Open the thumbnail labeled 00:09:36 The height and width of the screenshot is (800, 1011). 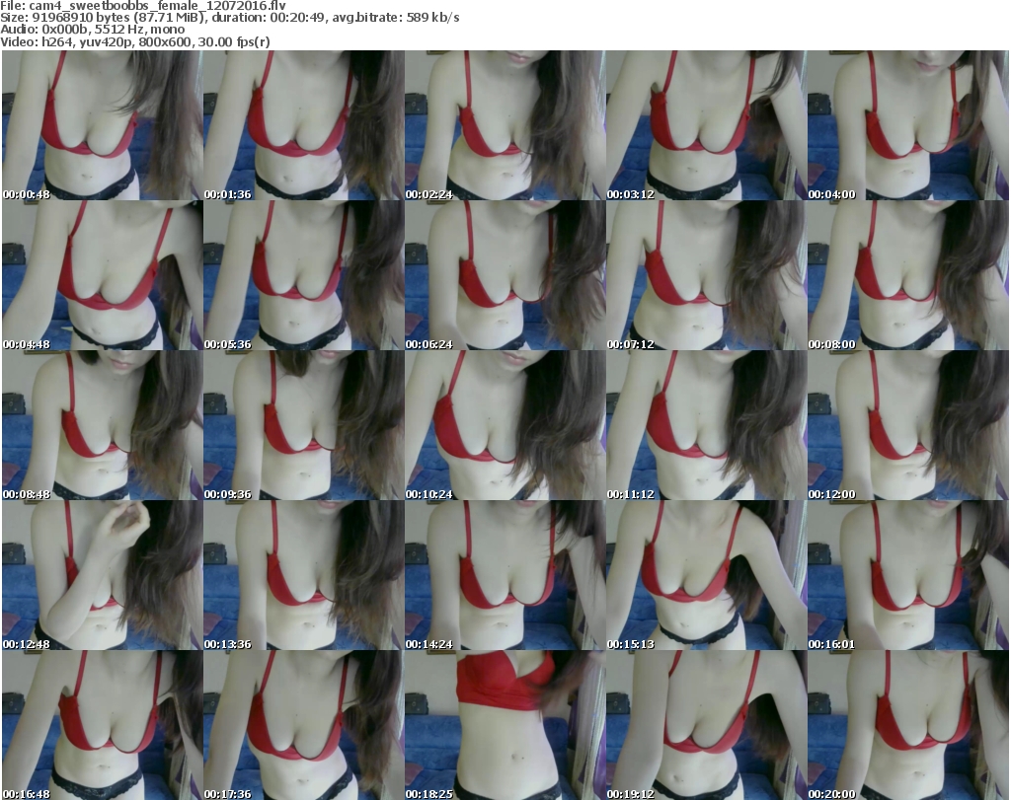point(304,425)
